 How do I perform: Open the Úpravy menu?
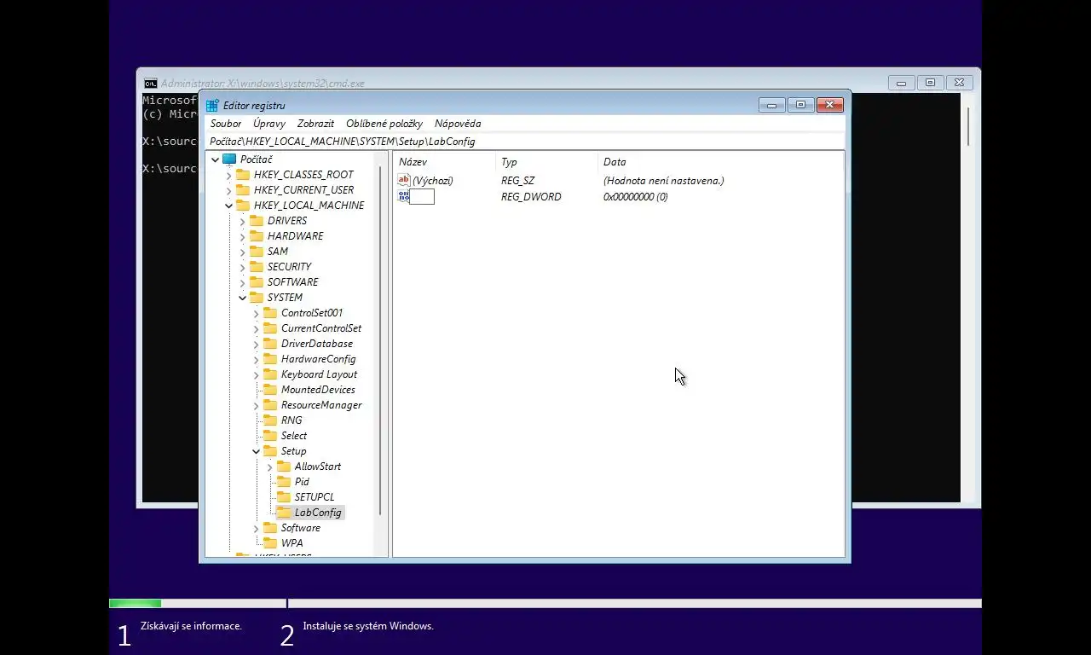click(x=269, y=124)
